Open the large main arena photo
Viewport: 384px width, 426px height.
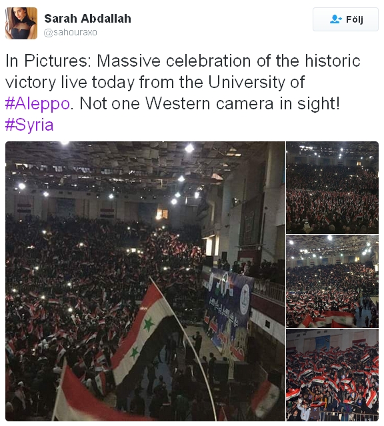[x=145, y=281]
